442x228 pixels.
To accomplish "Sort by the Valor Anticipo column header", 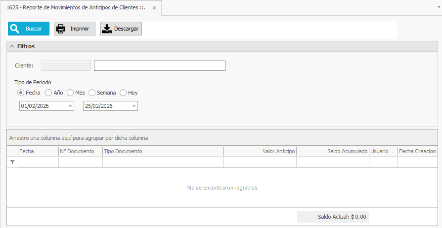I will pyautogui.click(x=260, y=151).
